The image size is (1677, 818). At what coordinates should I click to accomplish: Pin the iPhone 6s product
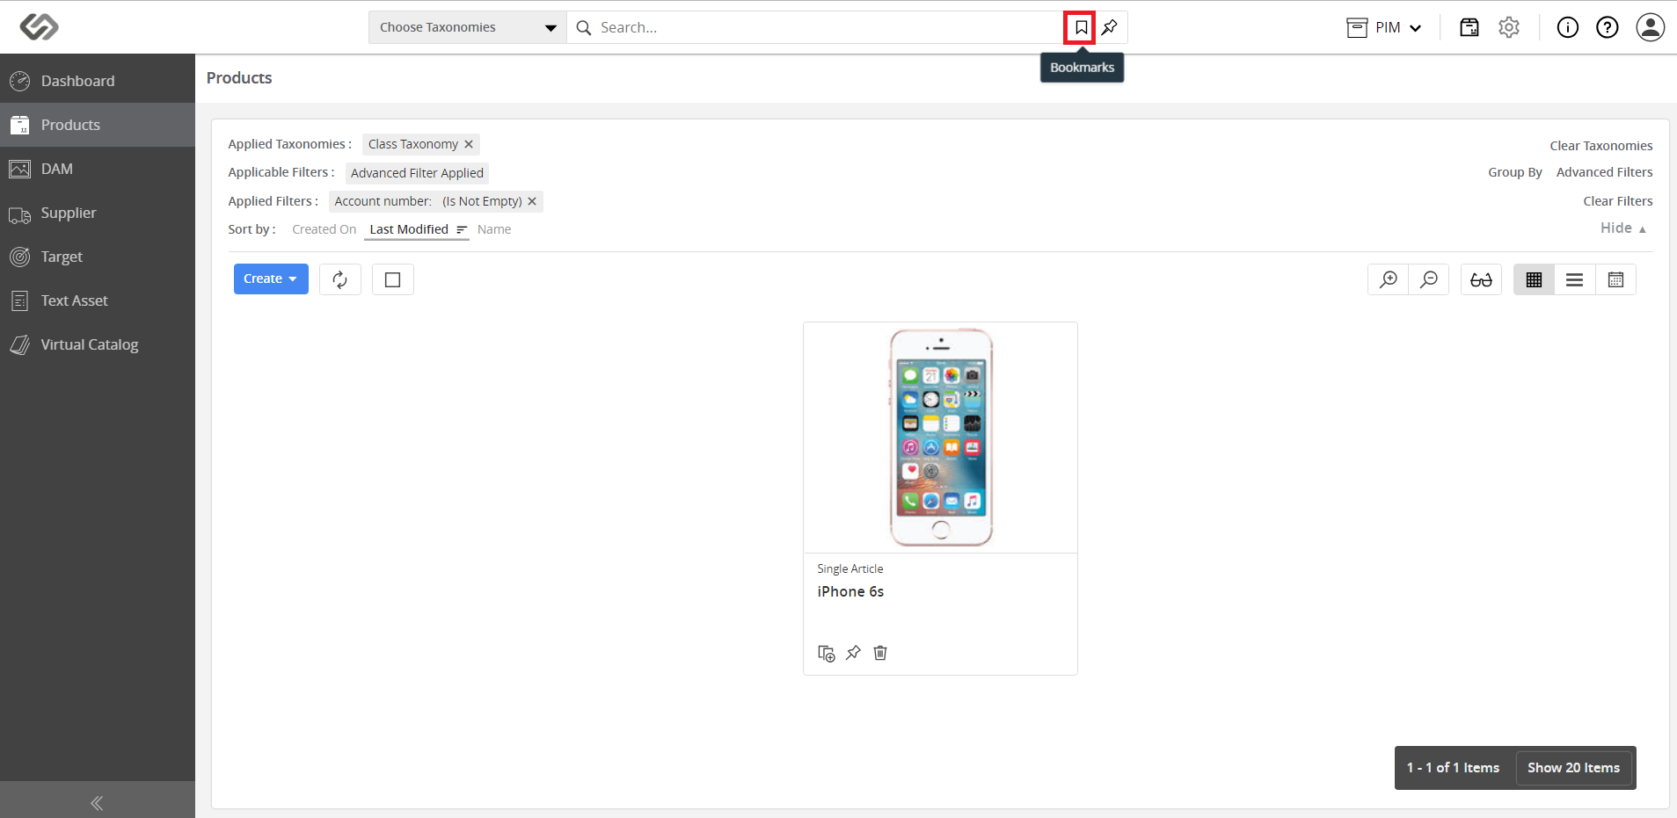[x=853, y=653]
